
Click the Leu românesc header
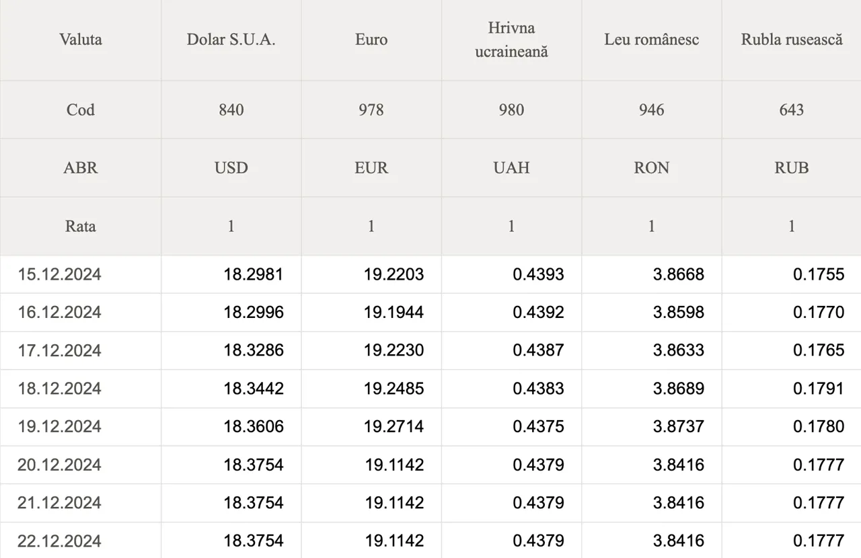tap(652, 40)
